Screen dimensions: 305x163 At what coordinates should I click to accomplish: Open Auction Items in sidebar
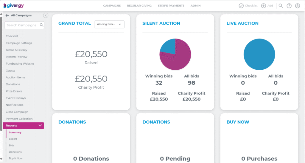15,77
